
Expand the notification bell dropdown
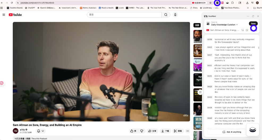pyautogui.click(x=40, y=131)
